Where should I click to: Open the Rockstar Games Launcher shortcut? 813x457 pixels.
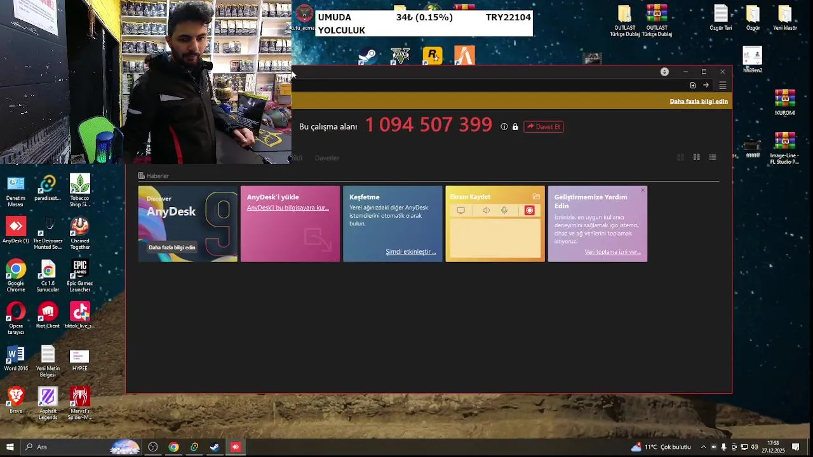point(433,56)
